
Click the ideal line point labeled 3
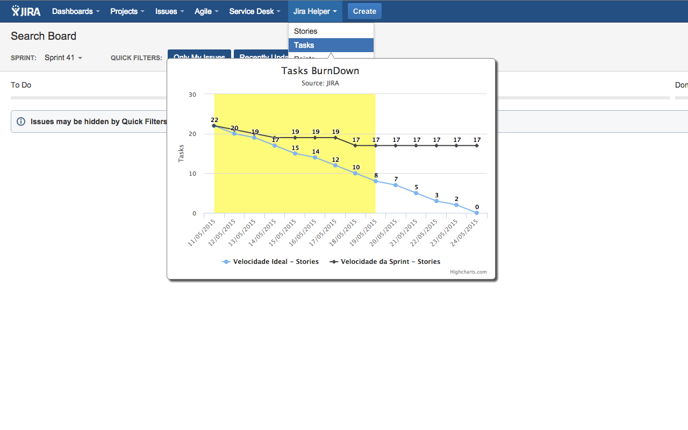pos(436,201)
